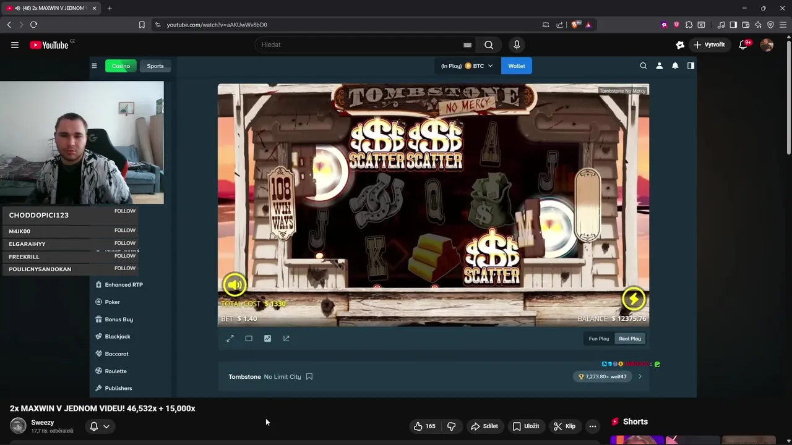Open the media control music note icon
This screenshot has width=792, height=445.
point(721,25)
